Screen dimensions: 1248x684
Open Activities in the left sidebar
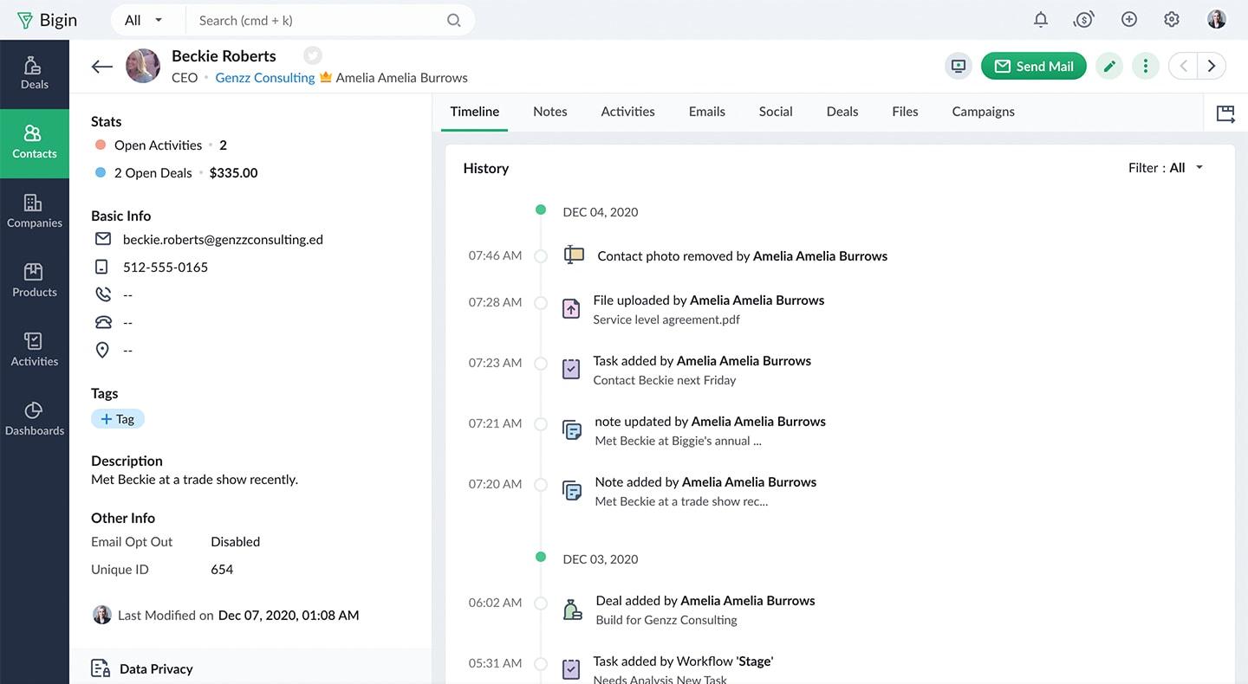click(x=34, y=351)
